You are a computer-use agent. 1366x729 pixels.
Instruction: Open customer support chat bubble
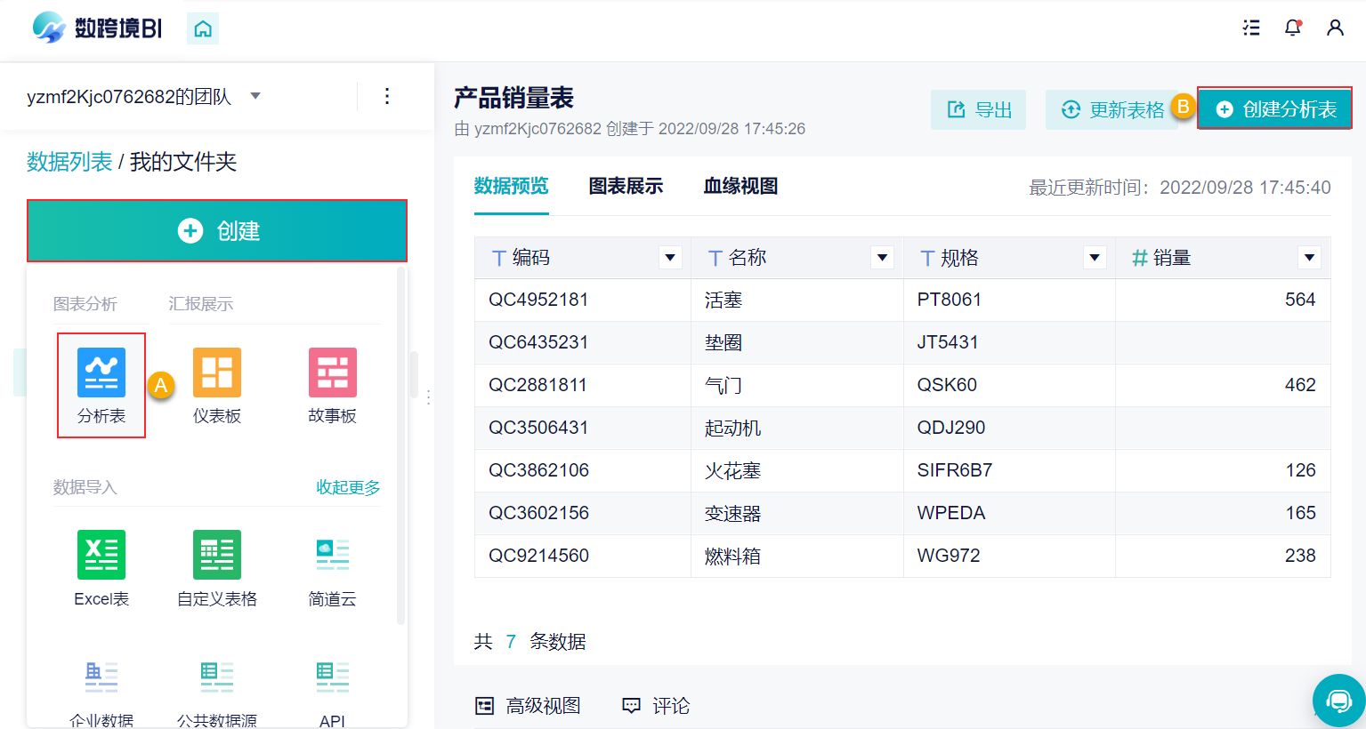[1338, 701]
